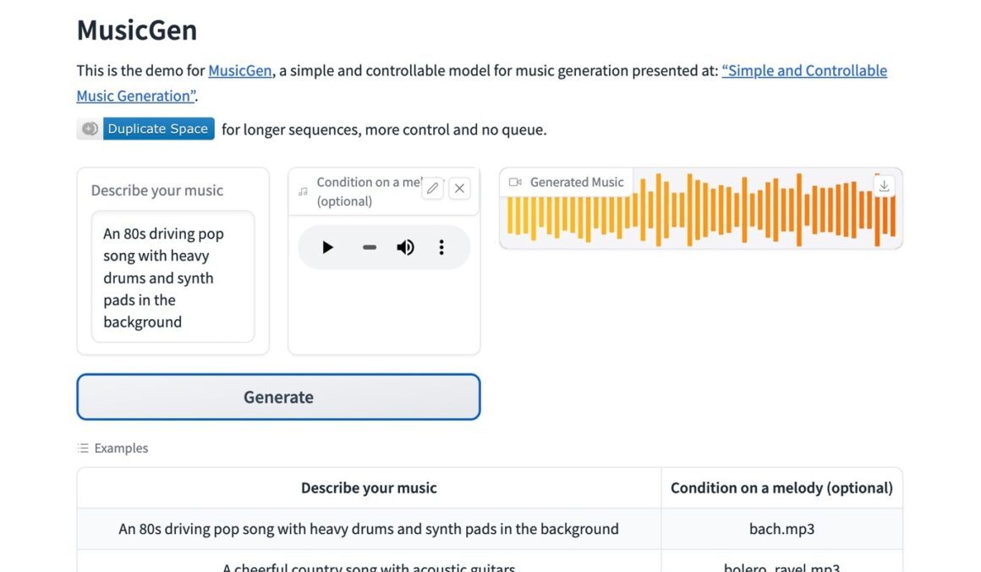The height and width of the screenshot is (572, 981).
Task: Open audio player three-dot options menu
Action: (441, 247)
